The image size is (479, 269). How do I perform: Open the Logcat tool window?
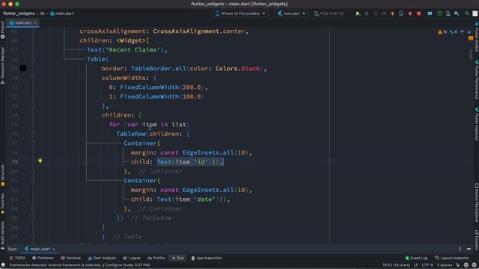tap(132, 258)
